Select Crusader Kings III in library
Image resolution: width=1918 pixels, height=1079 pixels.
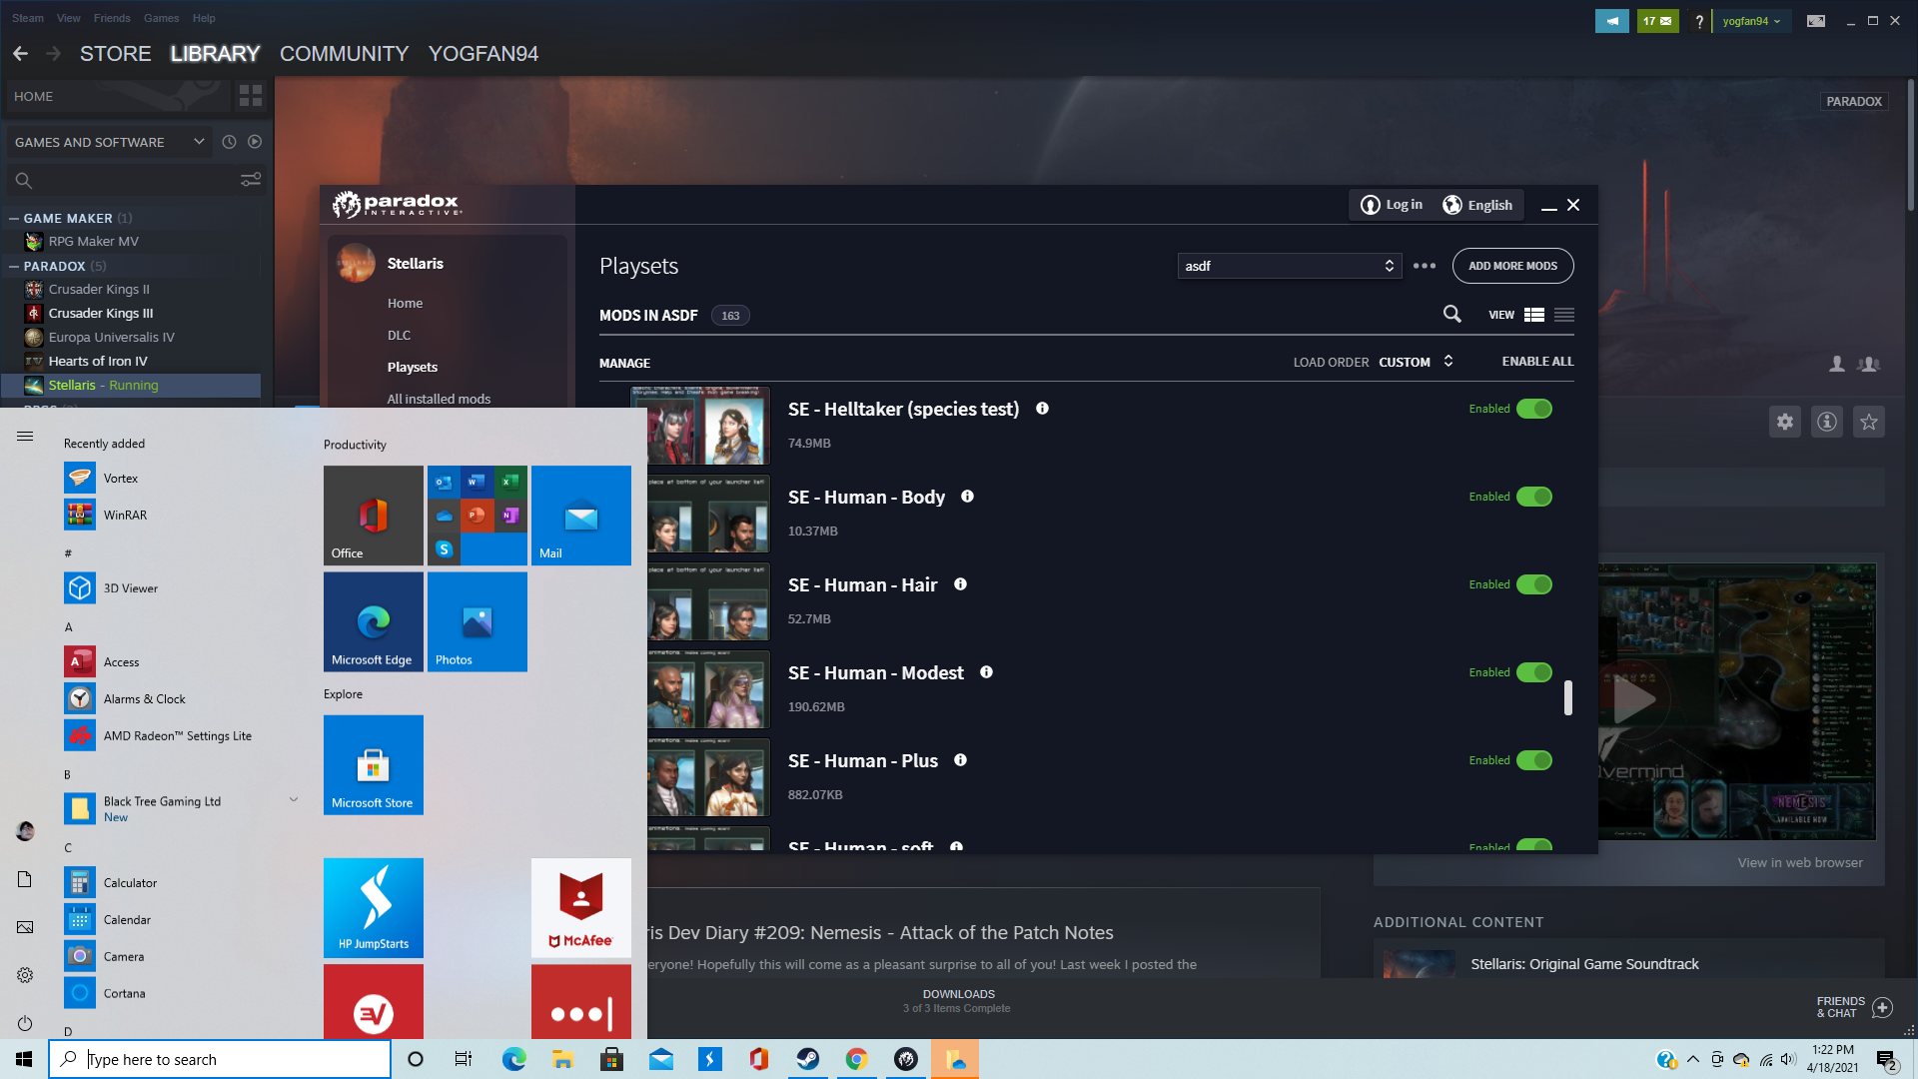coord(100,313)
